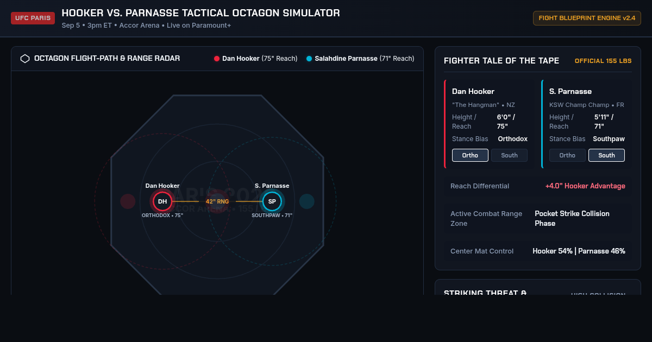Click the octagon icon beside panel title
The width and height of the screenshot is (652, 342).
(x=25, y=59)
